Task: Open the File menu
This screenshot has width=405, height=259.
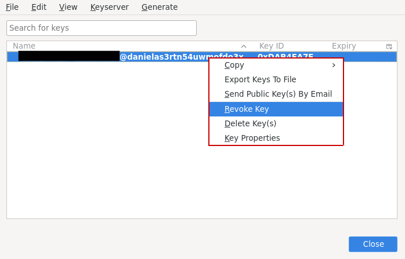Action: pos(12,7)
